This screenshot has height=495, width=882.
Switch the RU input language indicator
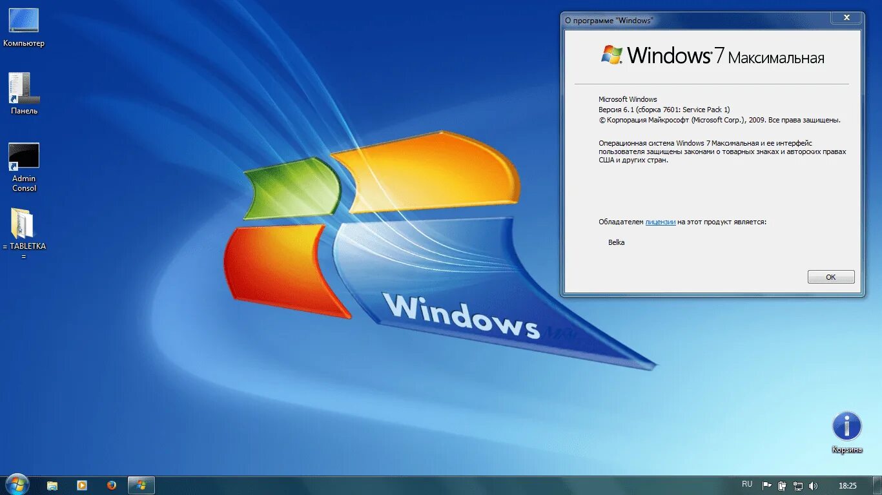(x=747, y=485)
